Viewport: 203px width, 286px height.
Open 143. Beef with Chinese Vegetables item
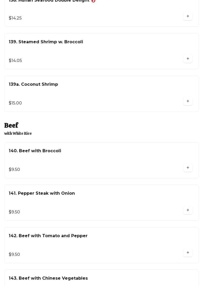click(48, 278)
